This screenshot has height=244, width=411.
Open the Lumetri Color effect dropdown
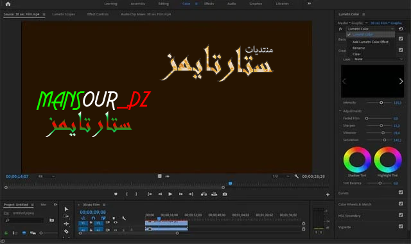tap(371, 29)
